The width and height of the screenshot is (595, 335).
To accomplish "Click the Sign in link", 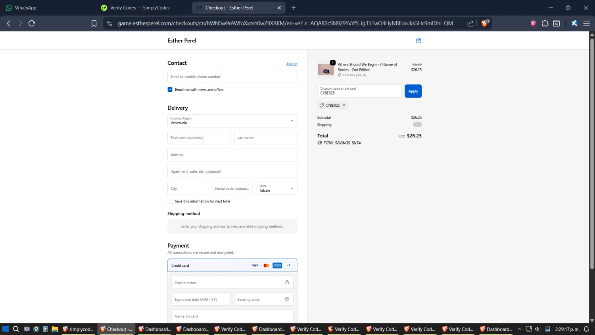I will tap(292, 64).
